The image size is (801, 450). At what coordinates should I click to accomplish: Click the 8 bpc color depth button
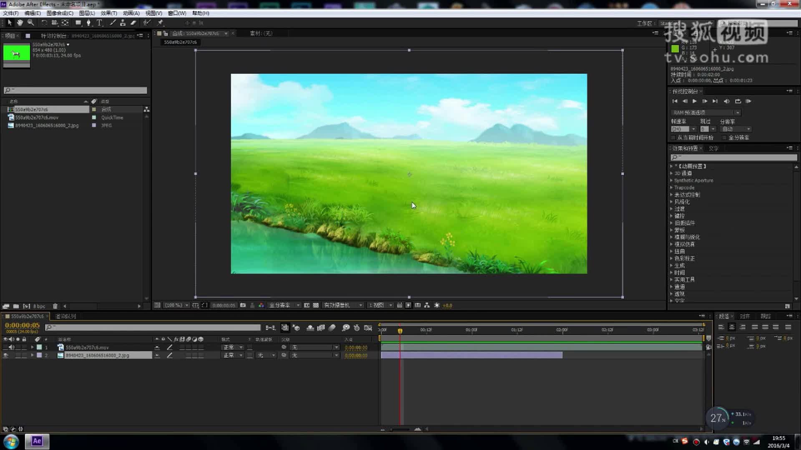(39, 306)
